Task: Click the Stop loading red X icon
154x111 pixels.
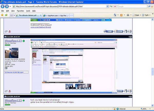Action: pos(115,6)
